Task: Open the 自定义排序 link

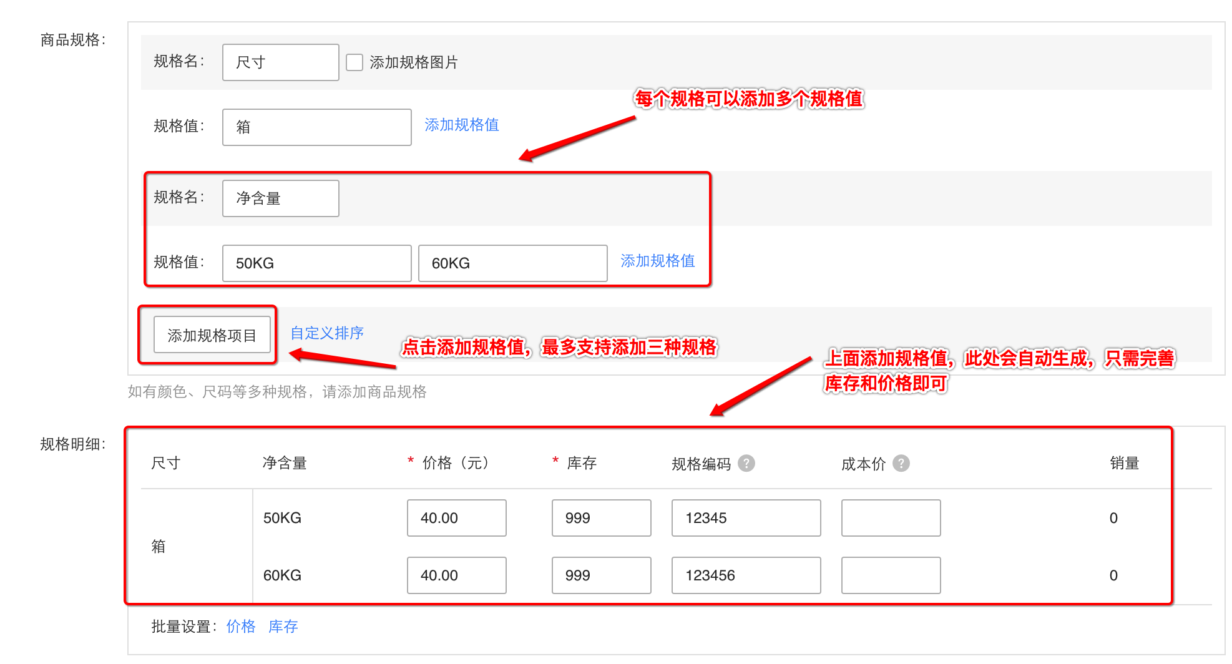Action: click(x=326, y=333)
